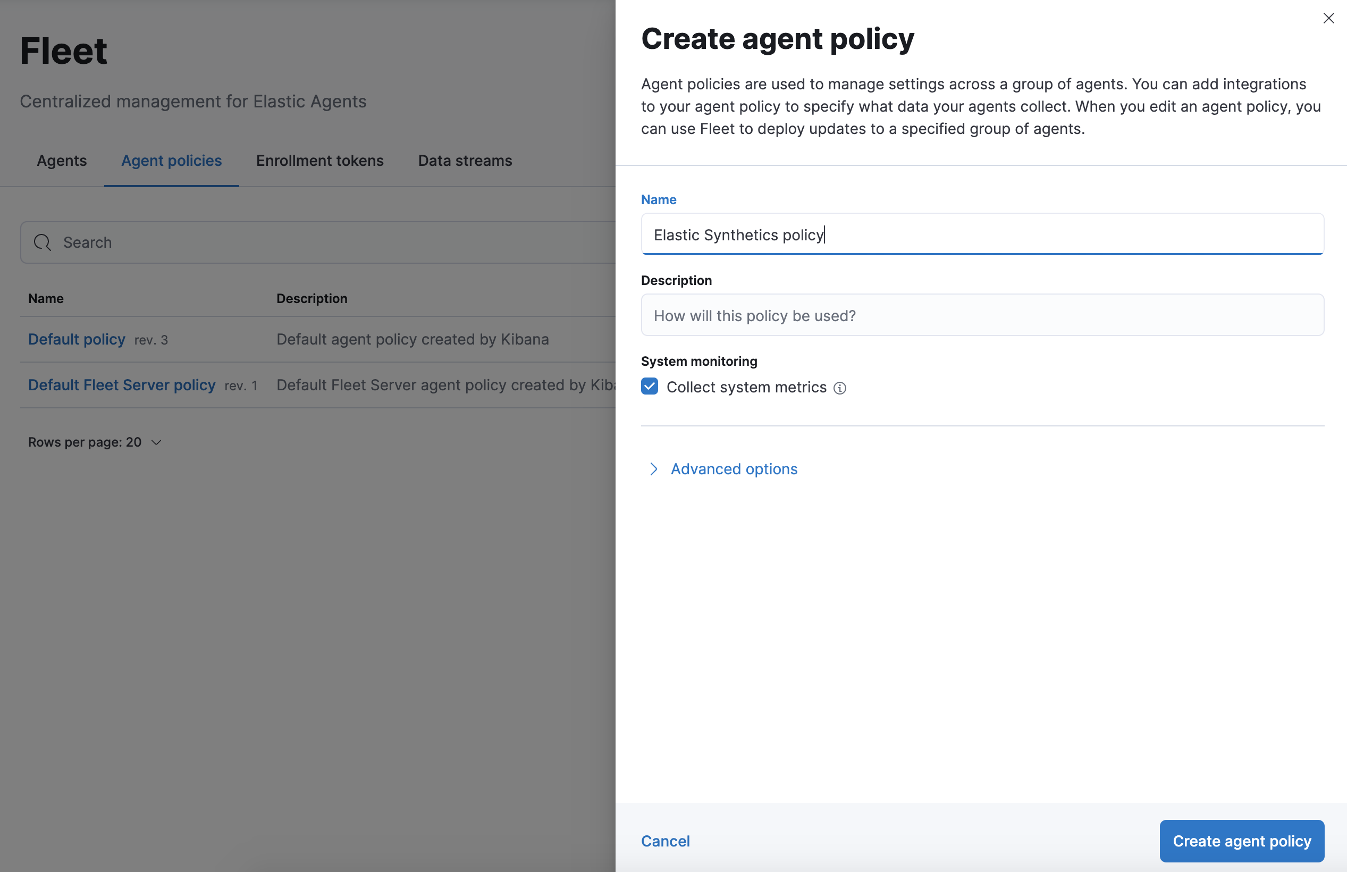
Task: Click the Fleet logo icon top-left
Action: click(x=63, y=50)
